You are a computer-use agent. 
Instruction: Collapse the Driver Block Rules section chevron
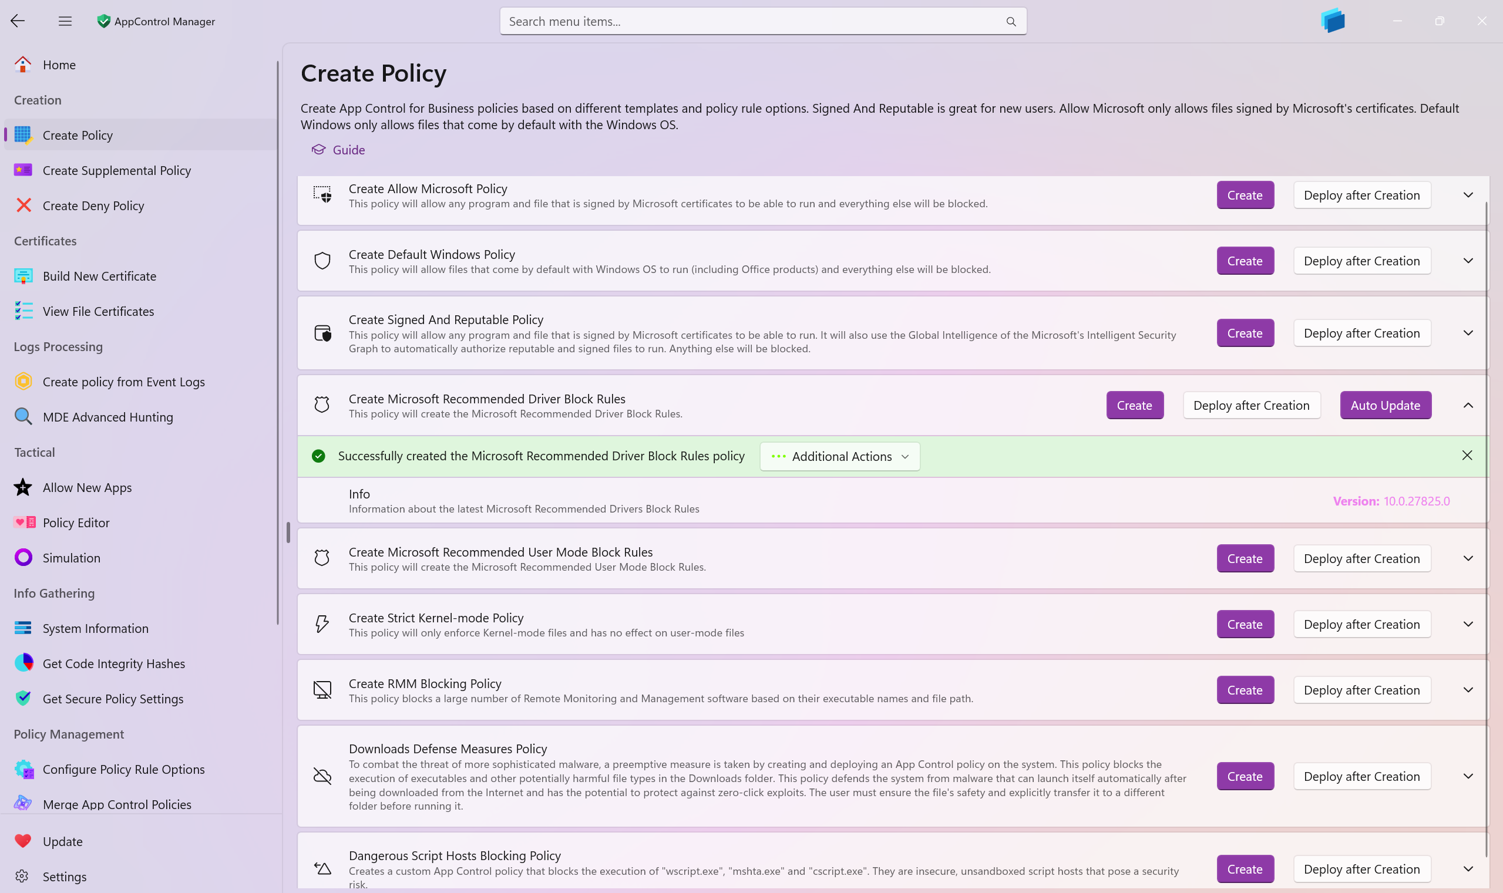pyautogui.click(x=1468, y=405)
